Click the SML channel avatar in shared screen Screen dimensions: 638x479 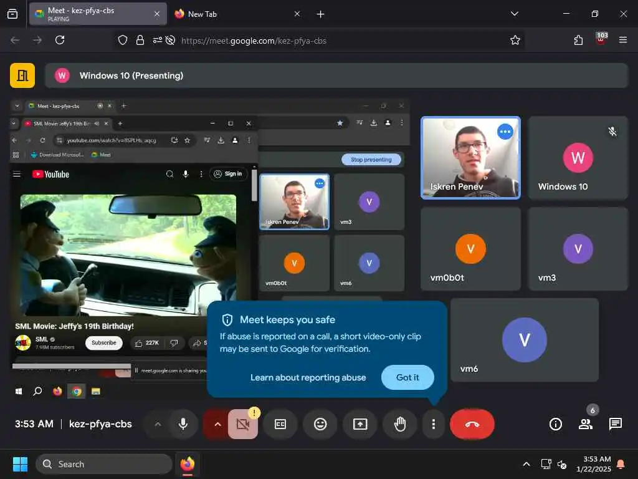(x=23, y=343)
